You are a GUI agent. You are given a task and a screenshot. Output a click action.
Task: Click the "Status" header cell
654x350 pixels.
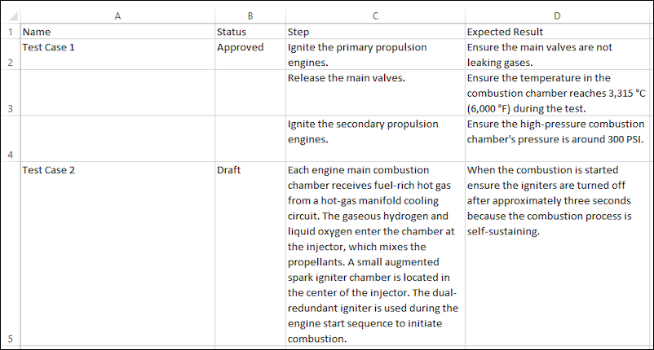pos(250,32)
